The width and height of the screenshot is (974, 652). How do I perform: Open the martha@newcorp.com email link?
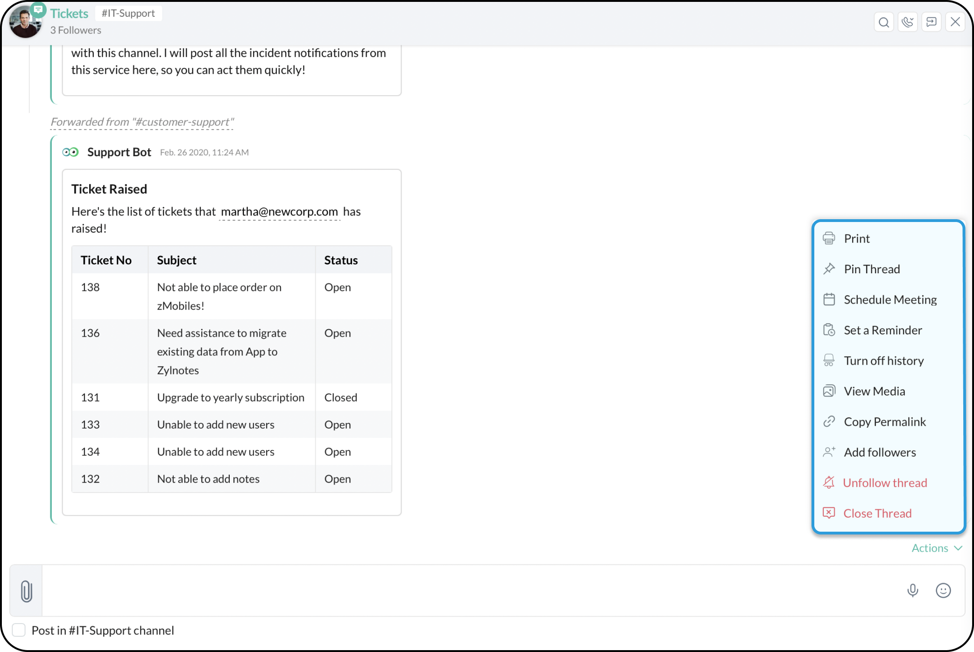click(x=279, y=212)
